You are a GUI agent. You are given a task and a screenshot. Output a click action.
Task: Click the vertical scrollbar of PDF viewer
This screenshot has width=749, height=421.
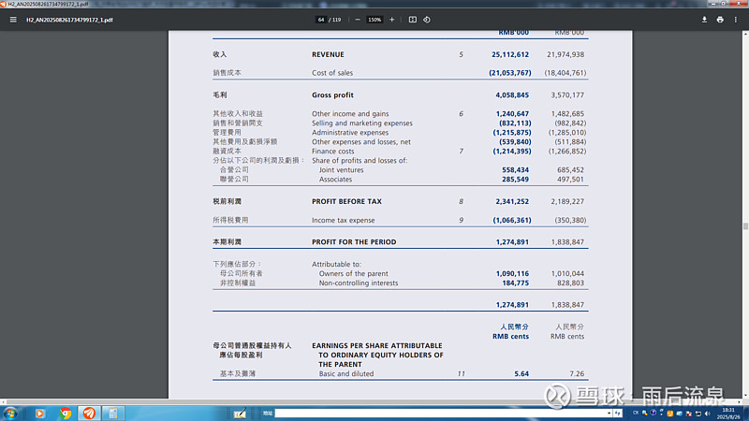pos(745,225)
